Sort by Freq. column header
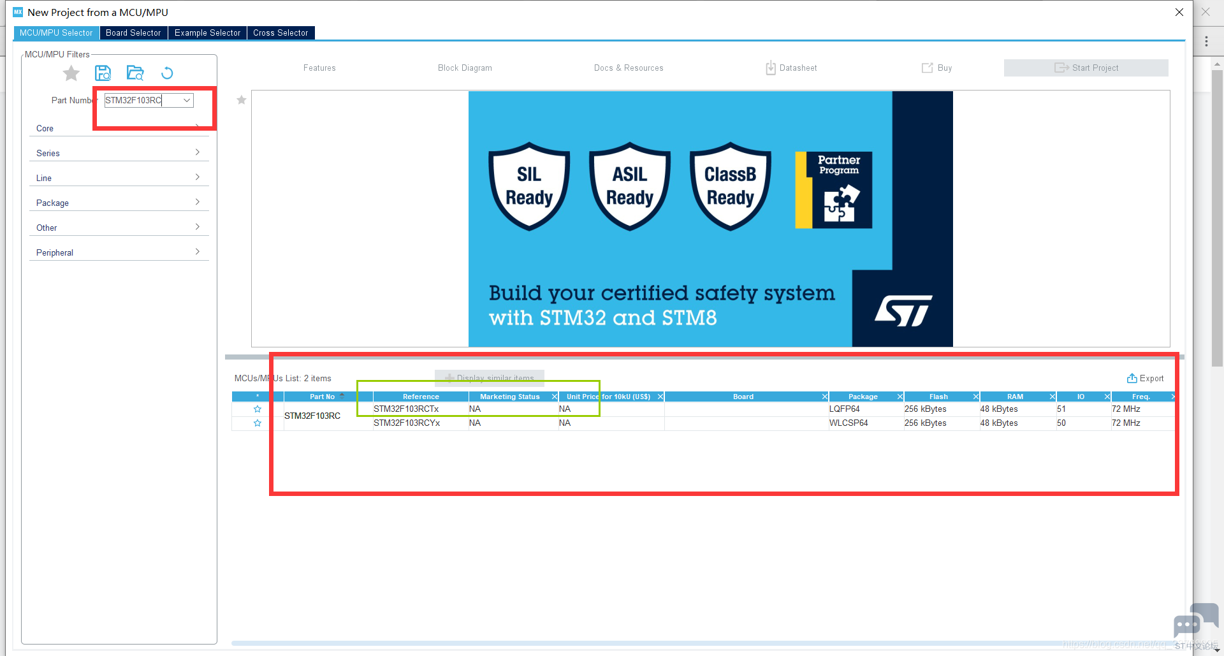The image size is (1224, 656). pyautogui.click(x=1140, y=397)
